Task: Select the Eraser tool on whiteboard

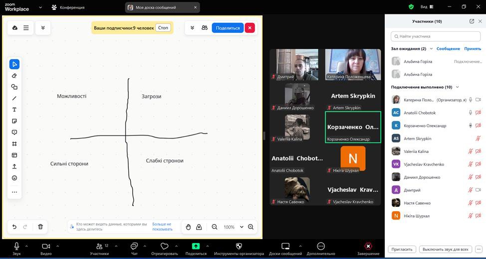Action: 14,76
